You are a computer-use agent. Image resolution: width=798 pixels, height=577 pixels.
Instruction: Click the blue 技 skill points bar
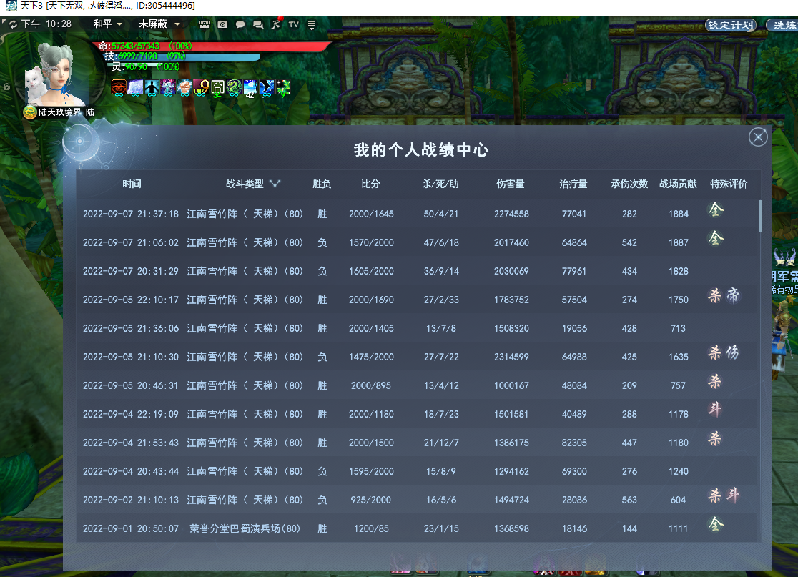pos(182,56)
